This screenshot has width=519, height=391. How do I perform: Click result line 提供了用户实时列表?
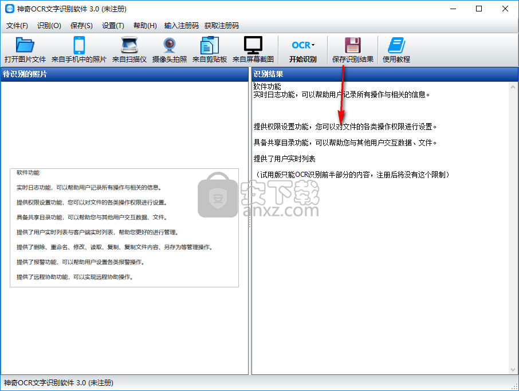(x=284, y=159)
